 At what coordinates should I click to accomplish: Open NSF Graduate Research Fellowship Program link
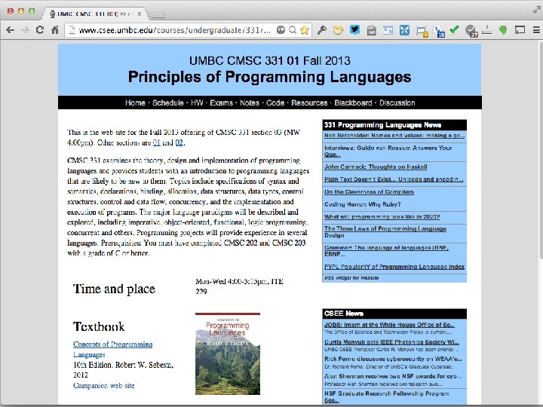click(386, 396)
